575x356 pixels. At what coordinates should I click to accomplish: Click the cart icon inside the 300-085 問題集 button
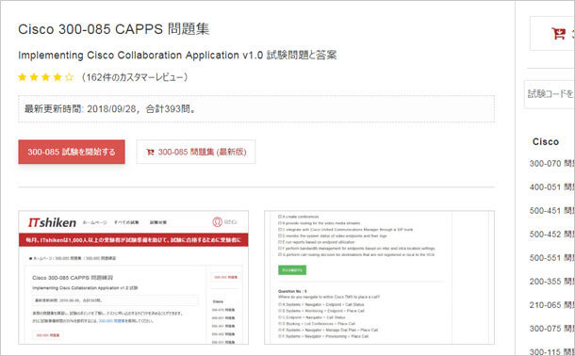(x=150, y=152)
